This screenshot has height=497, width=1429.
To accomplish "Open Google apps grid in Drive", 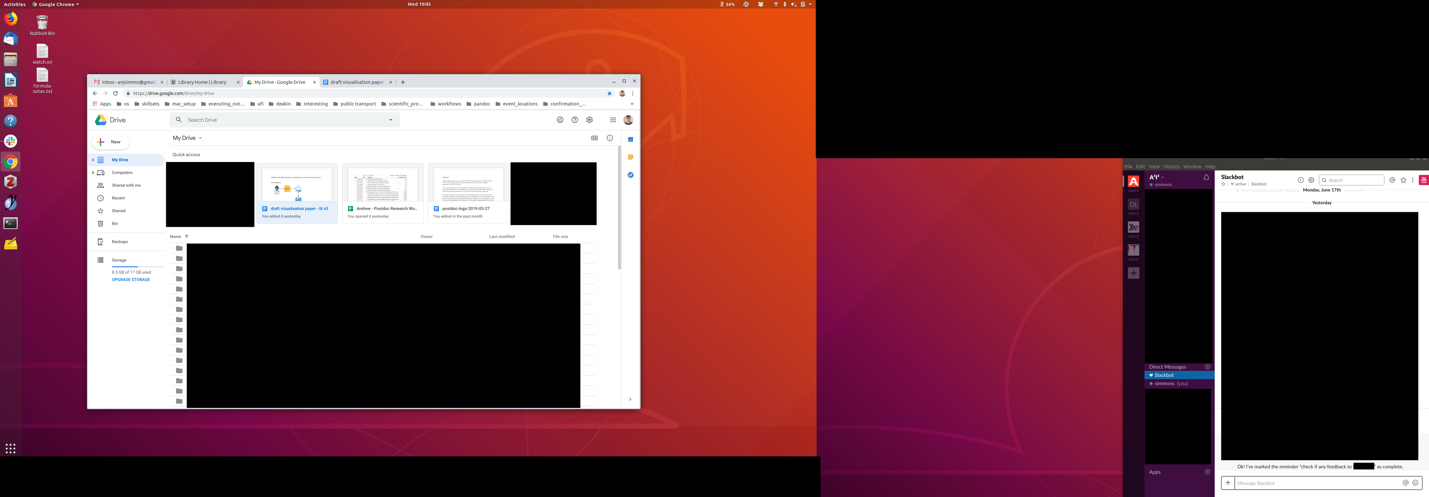I will click(x=612, y=120).
